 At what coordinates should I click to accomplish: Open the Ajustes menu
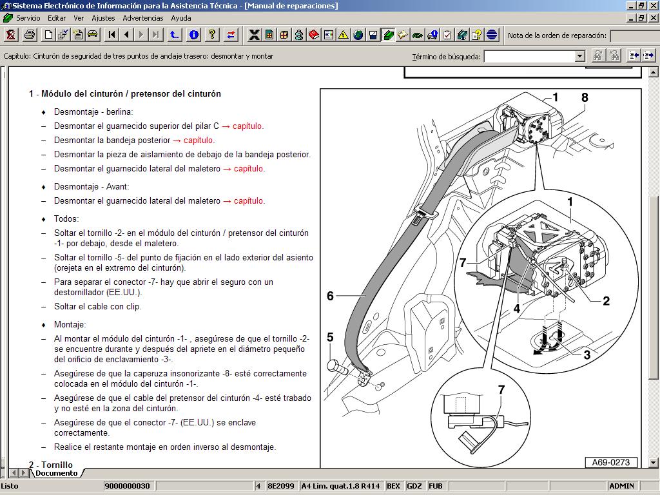(103, 18)
